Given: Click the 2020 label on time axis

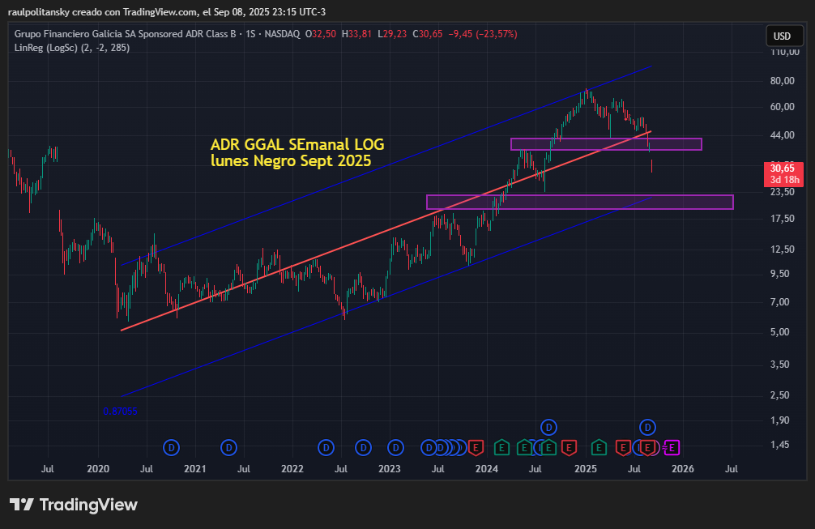Looking at the screenshot, I should (x=98, y=469).
